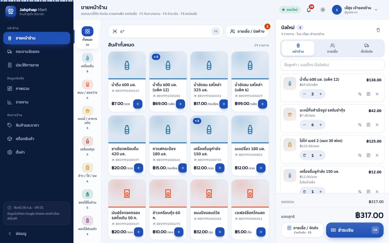Add น้ำดื่ม 600 มล. ฿7.00 to bill

click(138, 104)
